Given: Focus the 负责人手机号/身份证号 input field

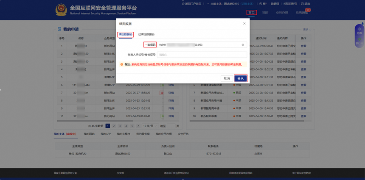Looking at the screenshot, I should 202,55.
